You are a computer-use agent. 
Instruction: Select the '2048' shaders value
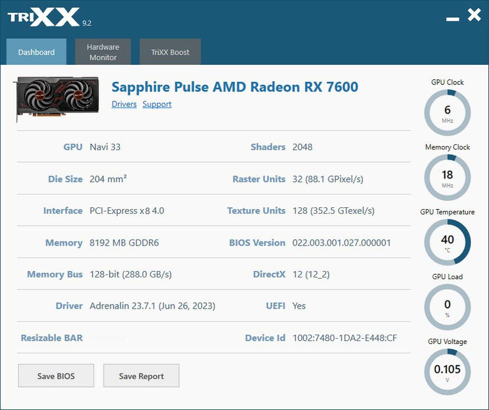pos(302,147)
